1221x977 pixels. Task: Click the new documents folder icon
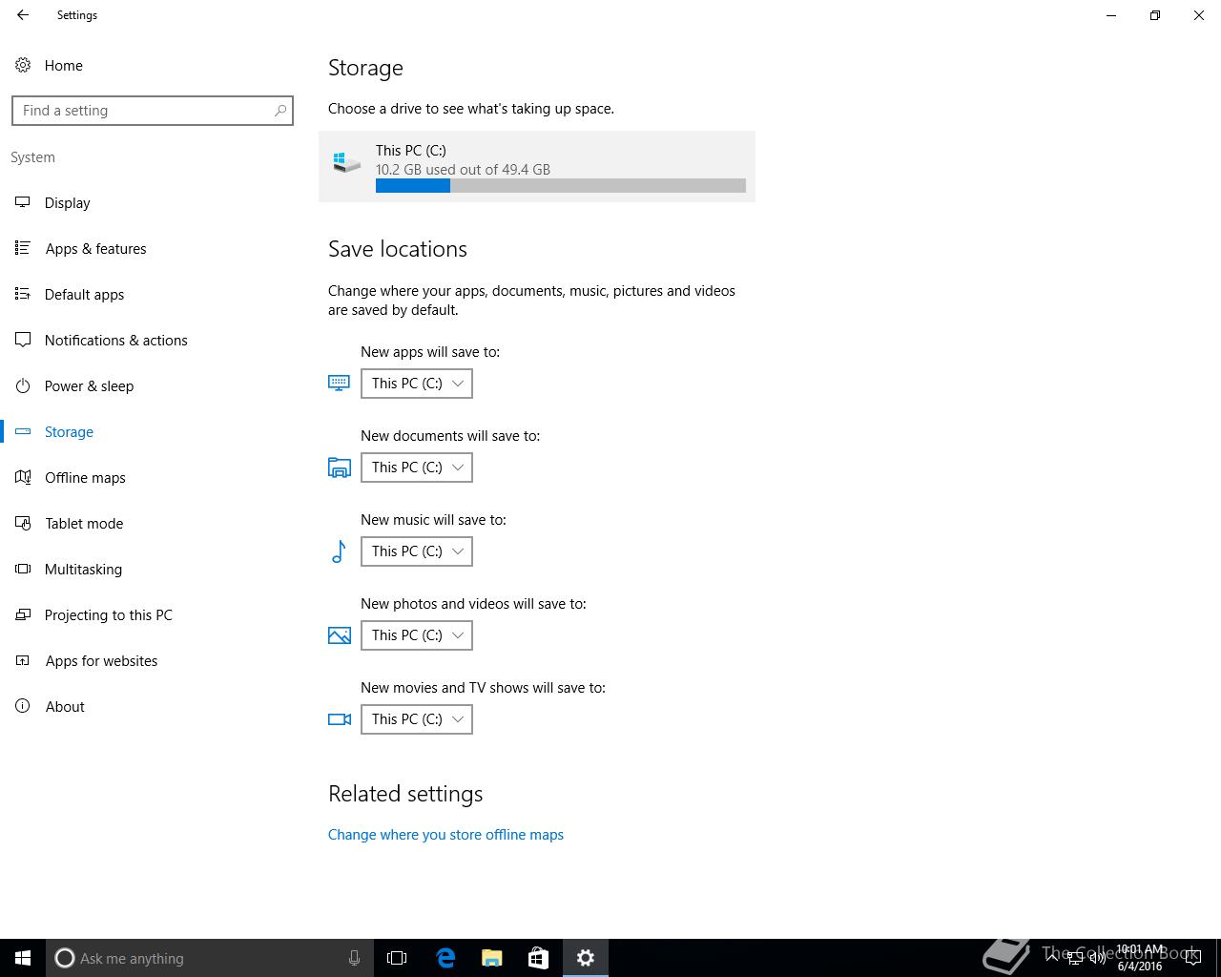tap(339, 467)
